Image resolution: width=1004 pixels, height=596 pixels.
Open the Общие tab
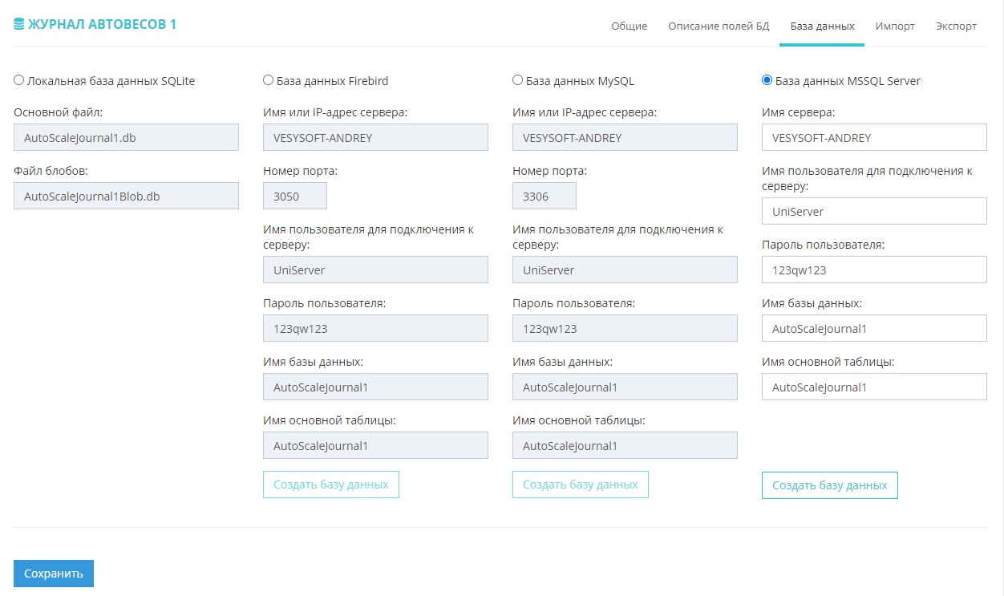[629, 26]
